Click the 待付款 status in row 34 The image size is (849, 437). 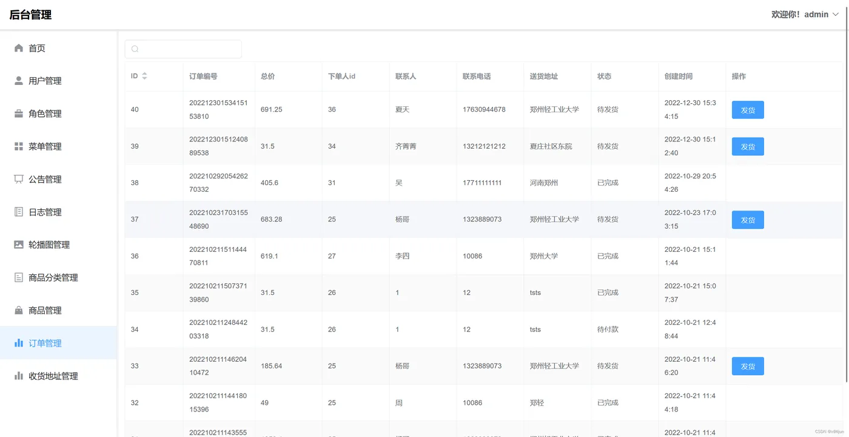tap(608, 330)
